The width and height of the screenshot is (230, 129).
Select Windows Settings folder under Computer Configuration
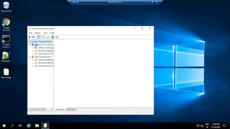46,51
